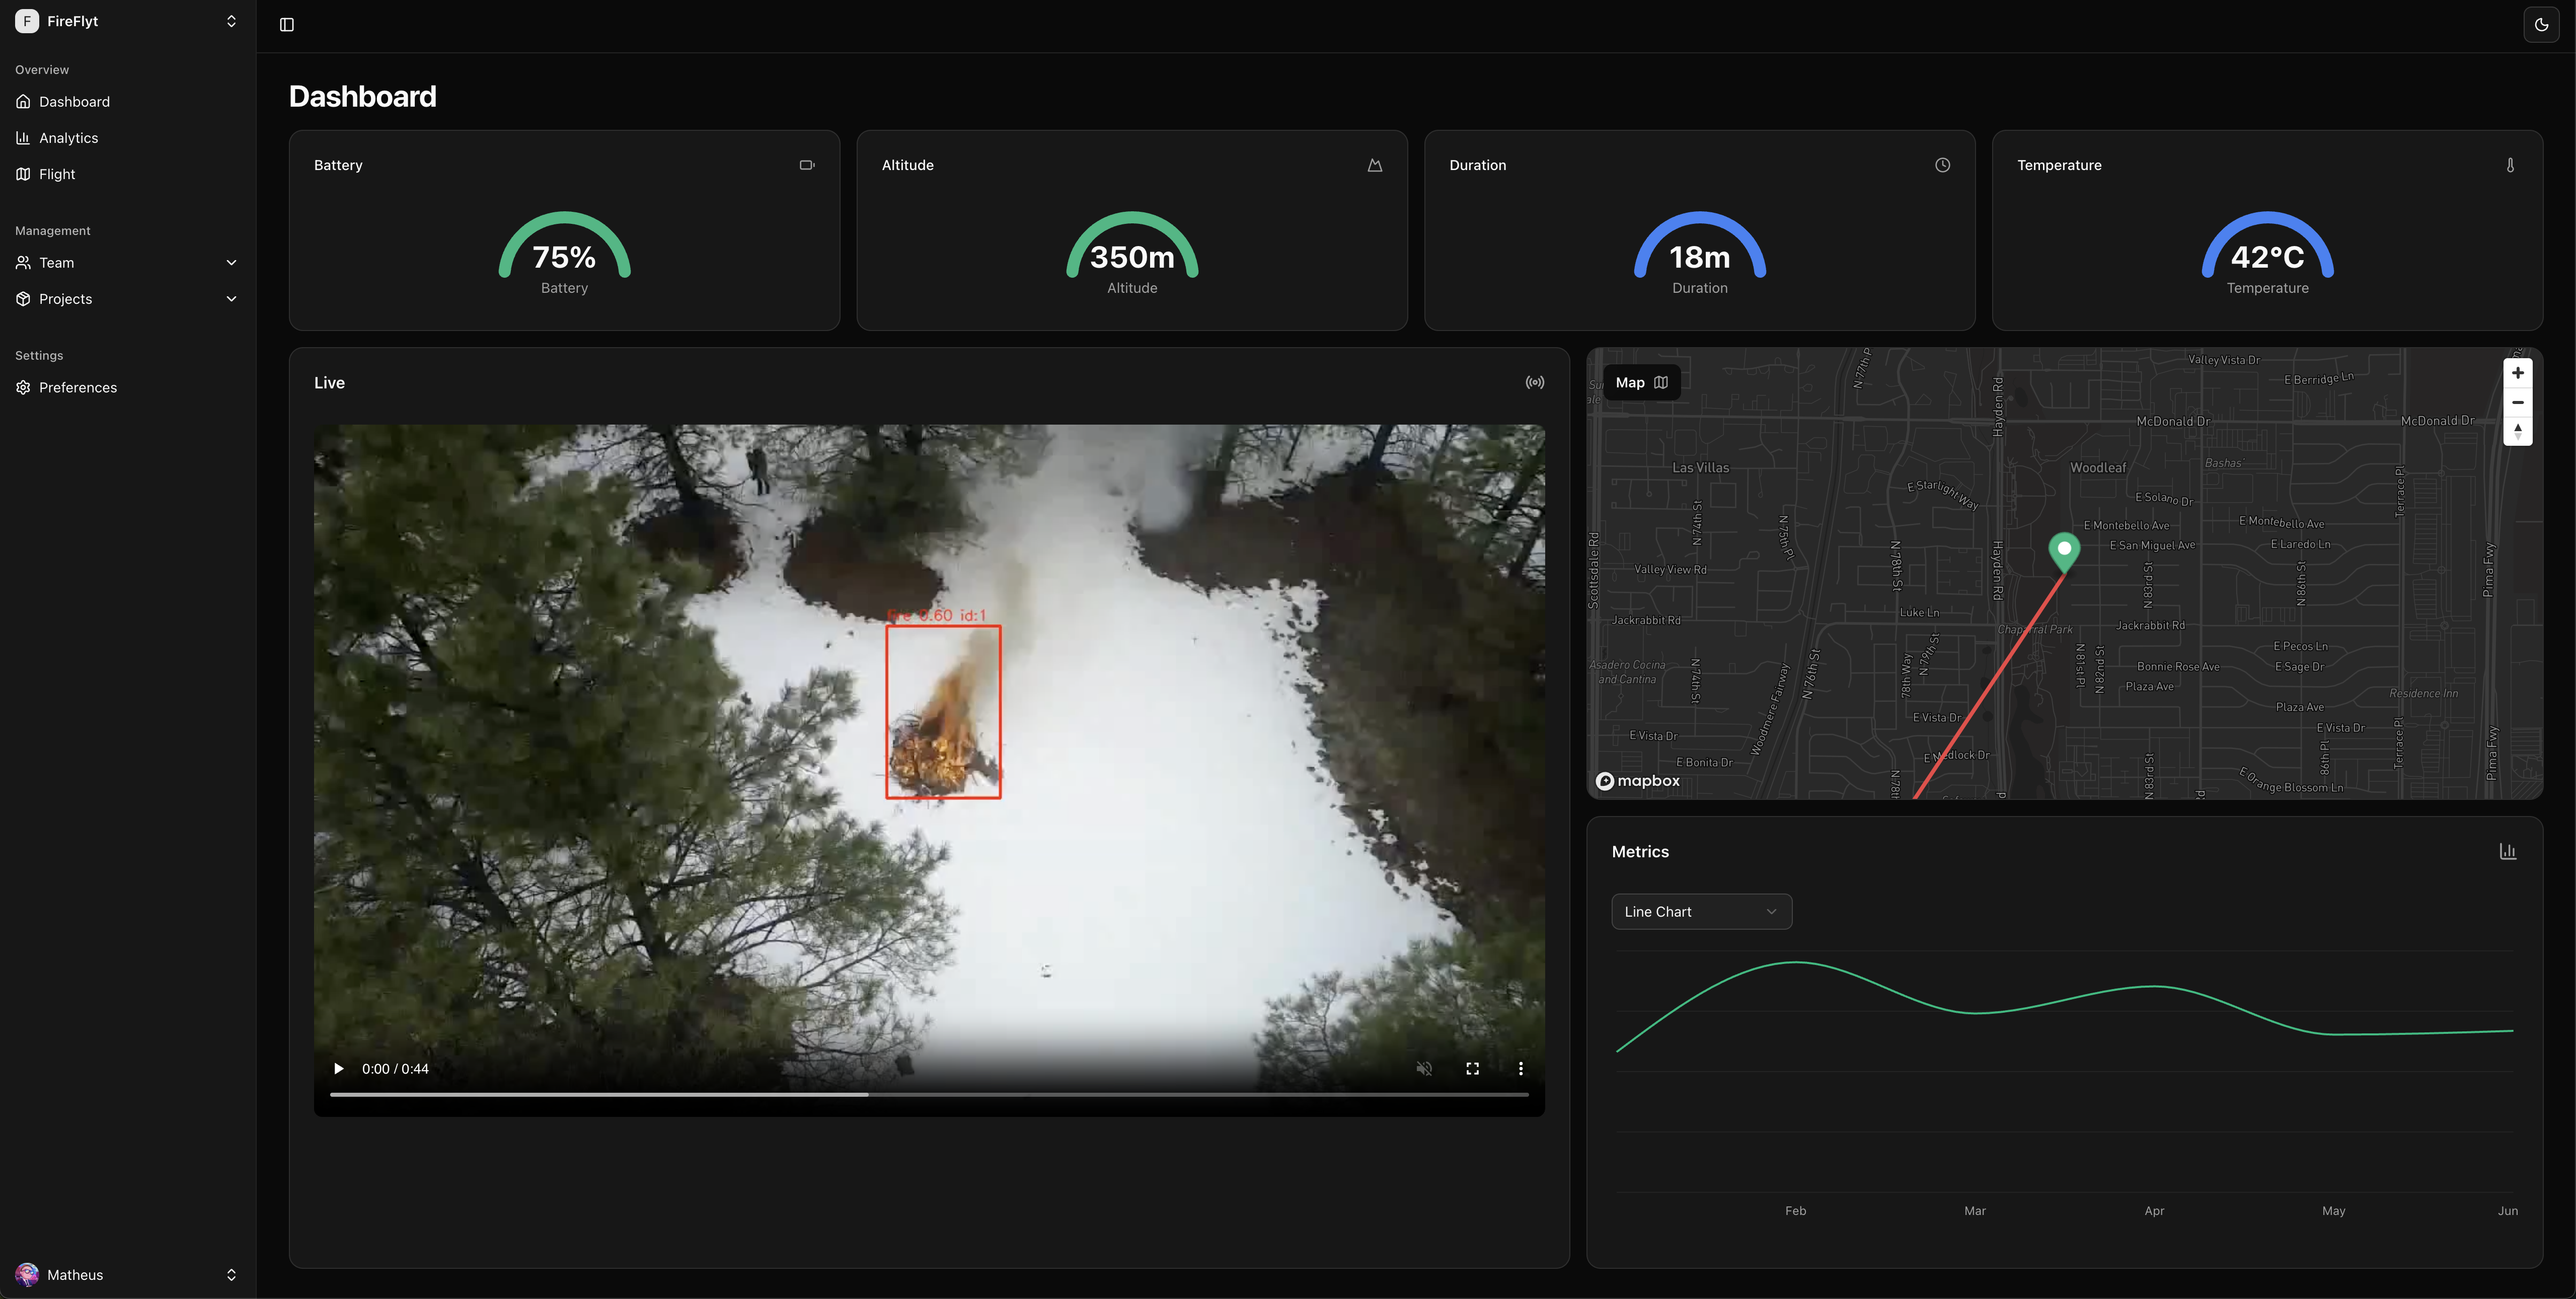
Task: Zoom in on the map
Action: click(2518, 372)
